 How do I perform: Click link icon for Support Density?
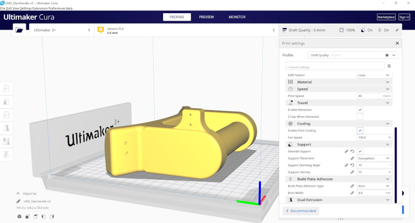point(352,172)
